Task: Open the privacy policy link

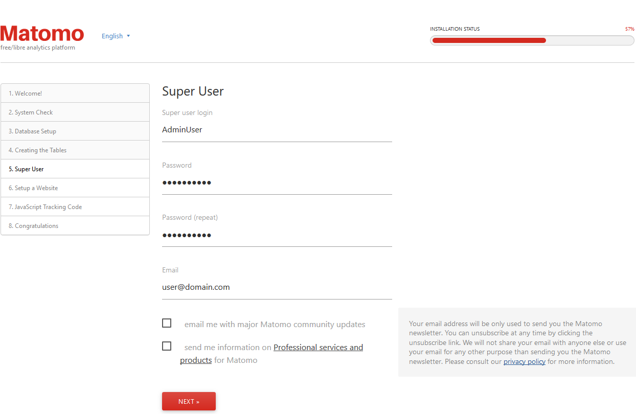Action: coord(524,361)
